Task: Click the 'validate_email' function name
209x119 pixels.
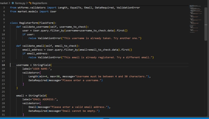Action: (33, 46)
